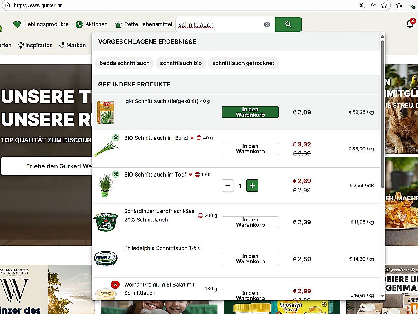Open Iglo Schnittlauch product thumbnail

coord(105,112)
